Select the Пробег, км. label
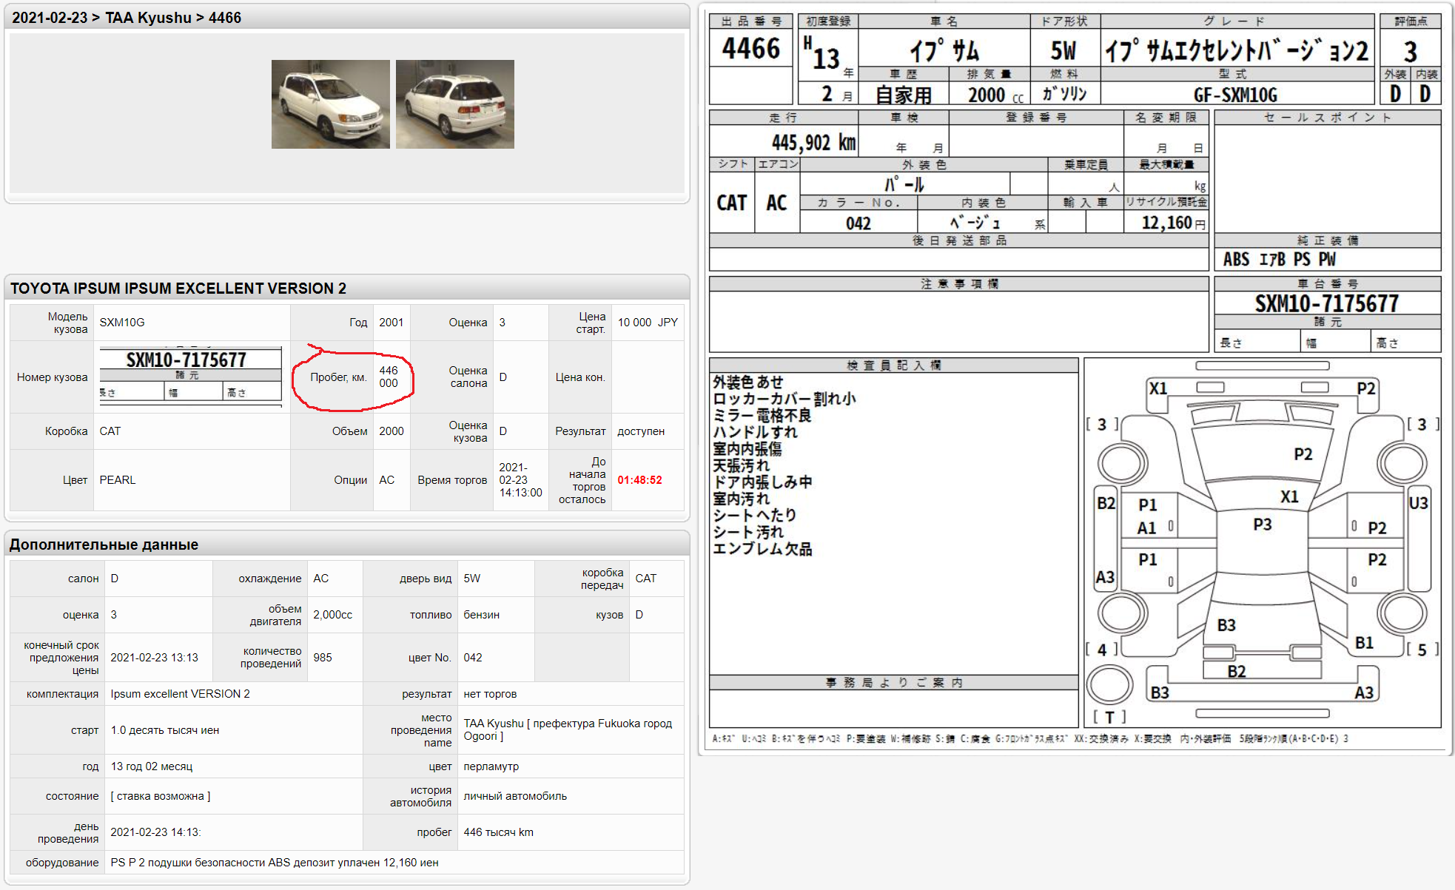Image resolution: width=1455 pixels, height=890 pixels. (x=339, y=377)
